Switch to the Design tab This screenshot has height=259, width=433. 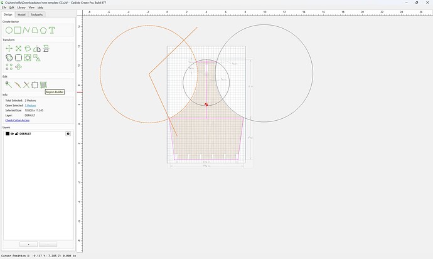coord(8,14)
